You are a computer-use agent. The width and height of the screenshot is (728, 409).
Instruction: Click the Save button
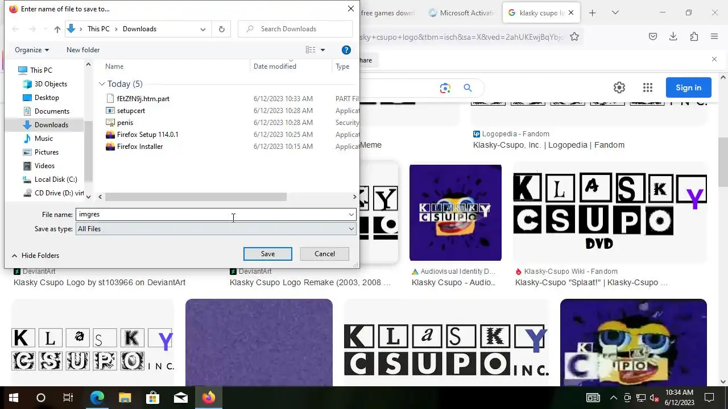pos(268,254)
